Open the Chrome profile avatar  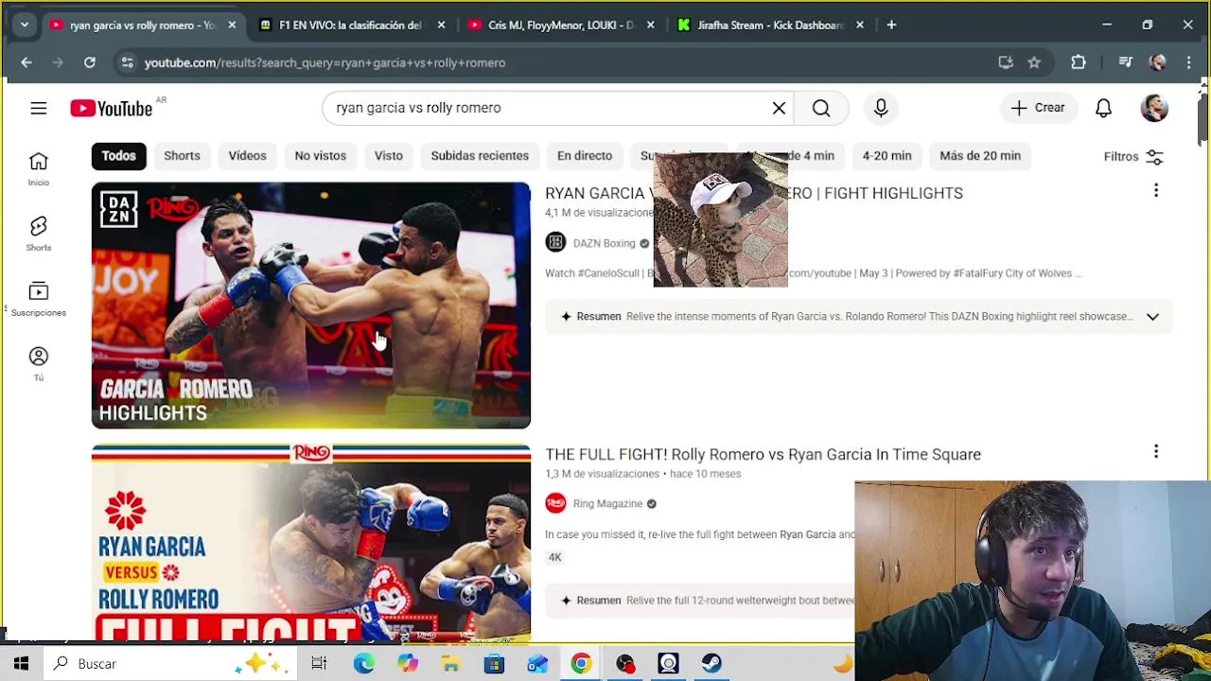[1158, 62]
